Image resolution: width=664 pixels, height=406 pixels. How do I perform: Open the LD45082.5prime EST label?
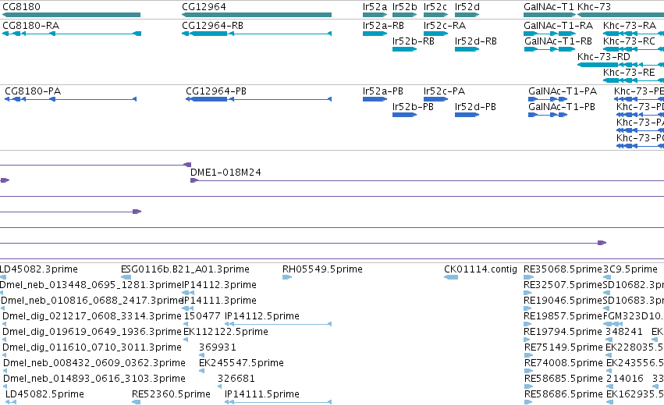(44, 394)
